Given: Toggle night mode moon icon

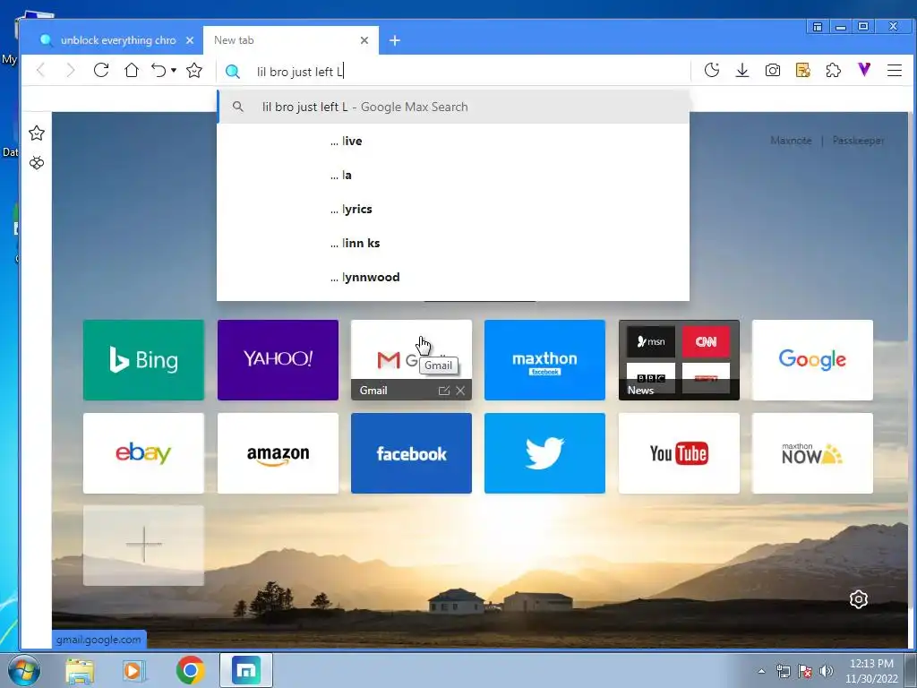Looking at the screenshot, I should pos(712,71).
